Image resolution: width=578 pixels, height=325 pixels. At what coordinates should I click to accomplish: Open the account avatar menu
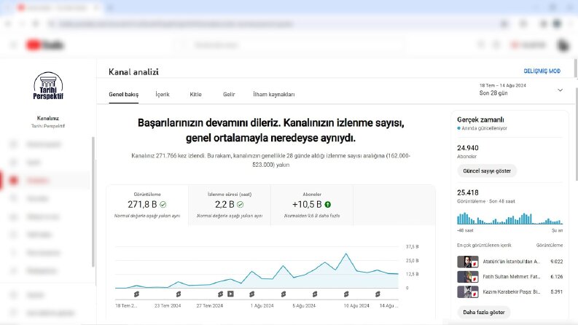click(563, 45)
